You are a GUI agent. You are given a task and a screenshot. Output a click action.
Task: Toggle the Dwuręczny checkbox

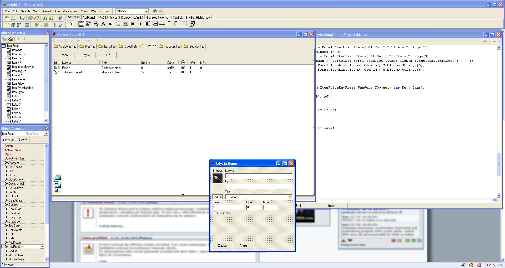214,213
